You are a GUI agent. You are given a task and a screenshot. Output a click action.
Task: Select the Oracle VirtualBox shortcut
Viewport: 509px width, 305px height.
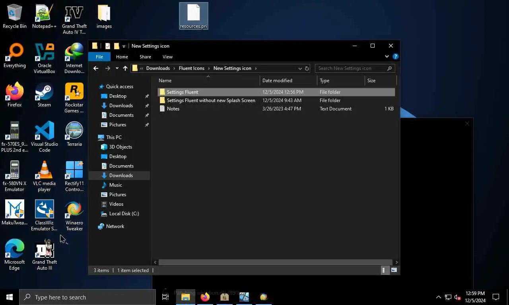pos(44,59)
